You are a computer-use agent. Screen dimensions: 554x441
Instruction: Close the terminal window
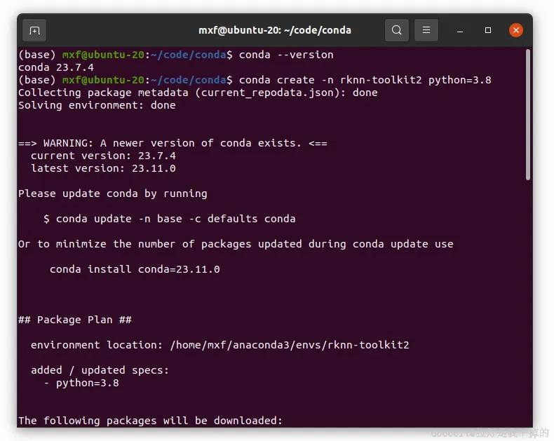point(516,30)
